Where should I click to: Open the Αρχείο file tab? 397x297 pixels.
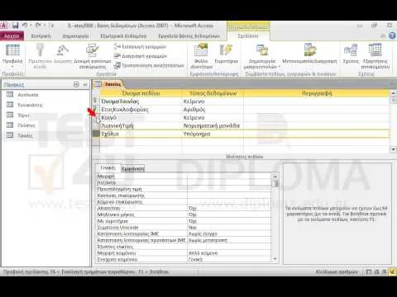(12, 36)
